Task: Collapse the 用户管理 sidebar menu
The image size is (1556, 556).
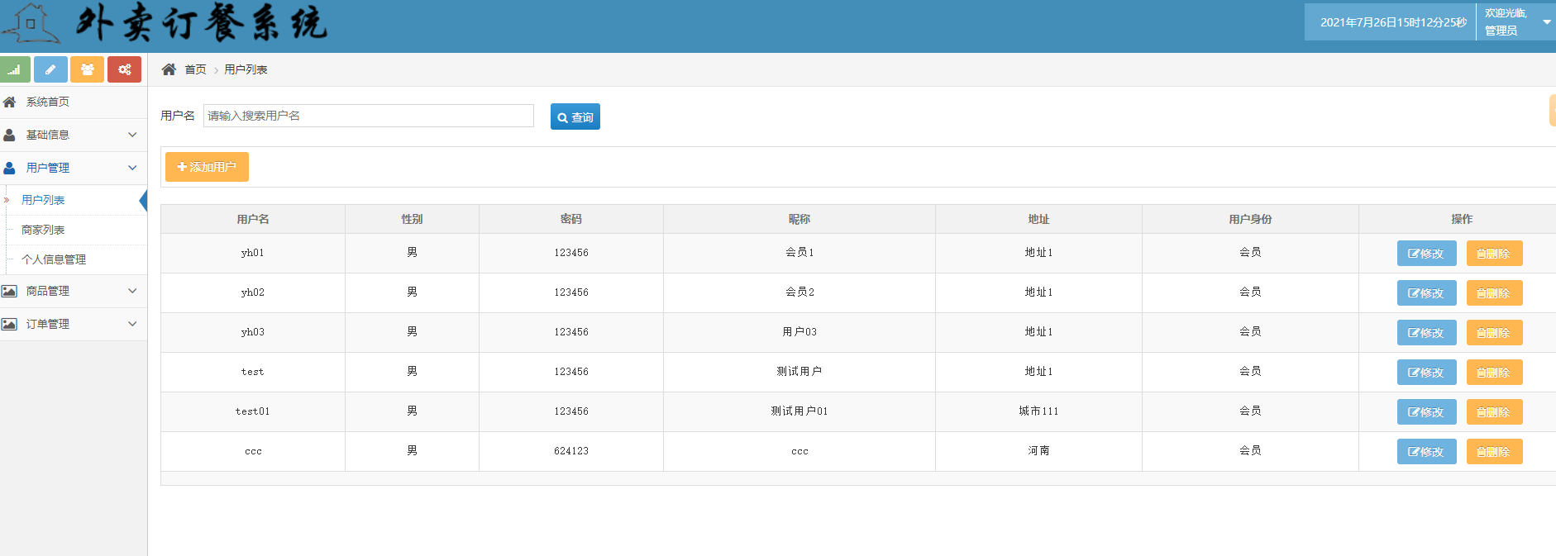Action: tap(70, 168)
